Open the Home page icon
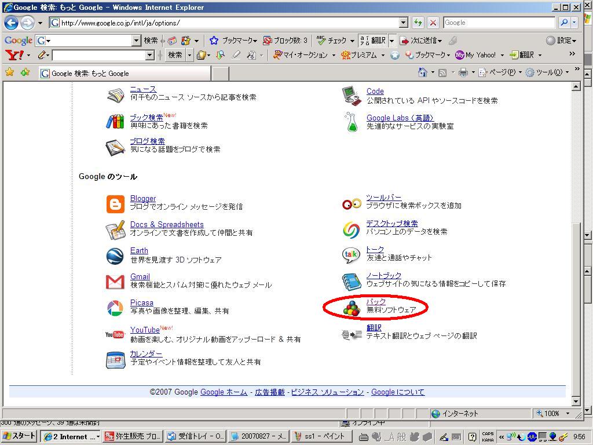The image size is (593, 445). click(422, 72)
